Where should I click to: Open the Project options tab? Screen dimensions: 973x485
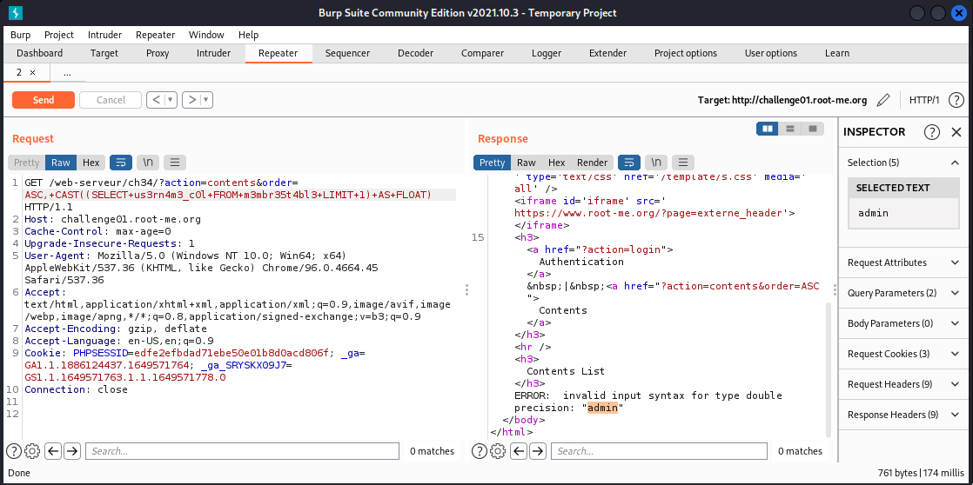click(686, 53)
